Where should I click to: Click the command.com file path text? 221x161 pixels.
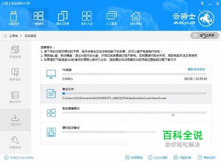[x=114, y=98]
